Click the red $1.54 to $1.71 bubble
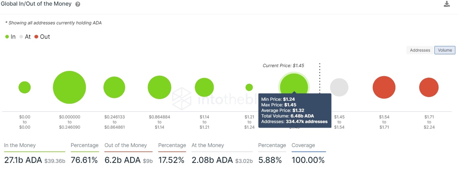 click(x=384, y=87)
